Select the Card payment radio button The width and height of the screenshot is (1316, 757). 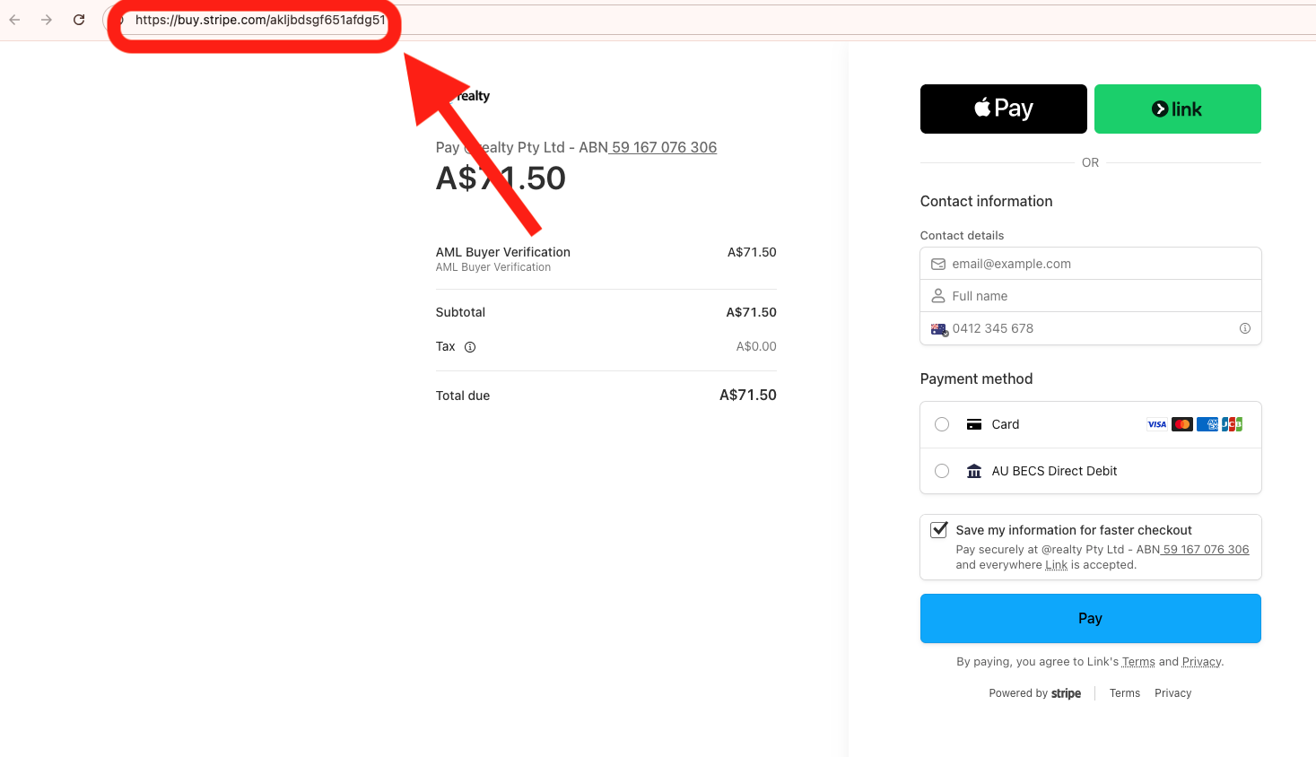coord(942,424)
